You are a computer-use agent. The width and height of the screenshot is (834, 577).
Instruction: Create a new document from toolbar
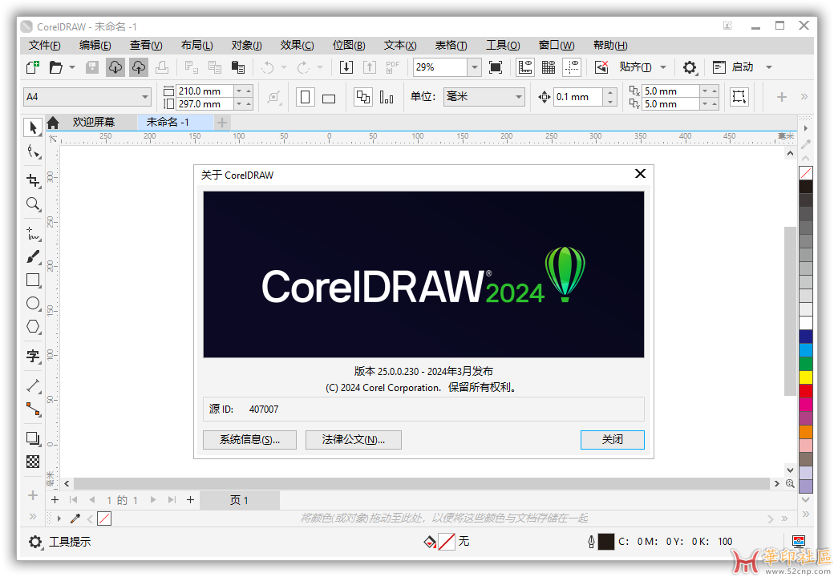[x=32, y=67]
